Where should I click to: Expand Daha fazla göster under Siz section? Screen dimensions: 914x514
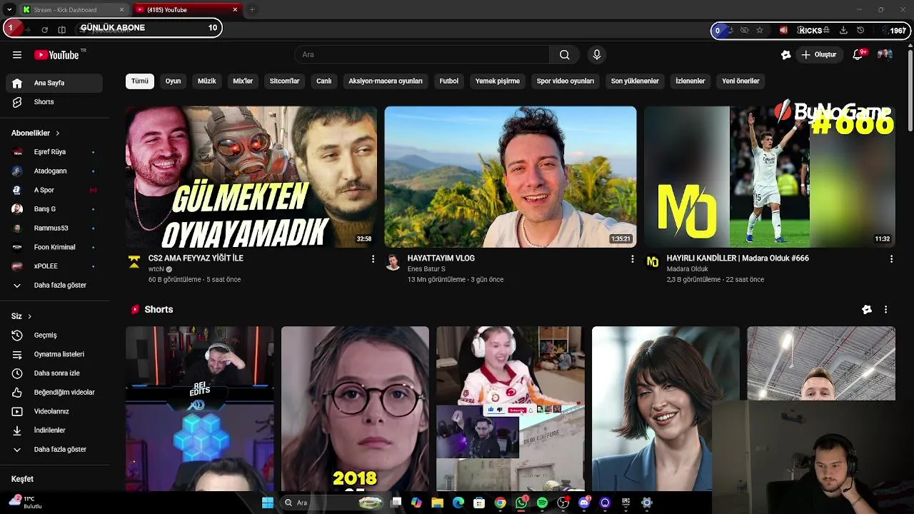point(54,450)
